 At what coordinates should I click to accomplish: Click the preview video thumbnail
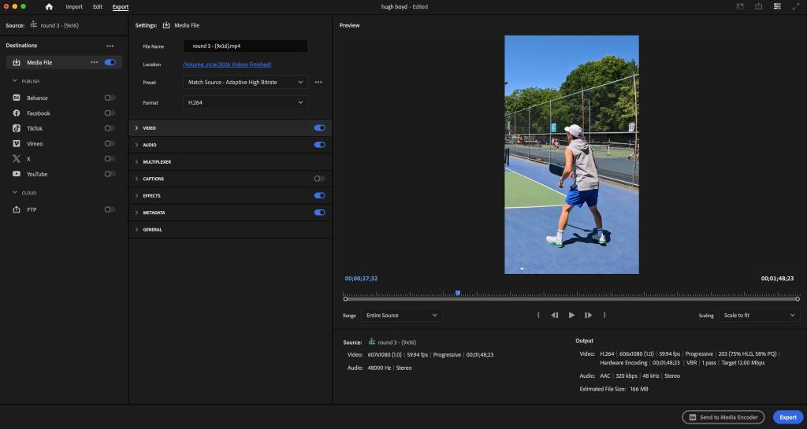pos(571,154)
